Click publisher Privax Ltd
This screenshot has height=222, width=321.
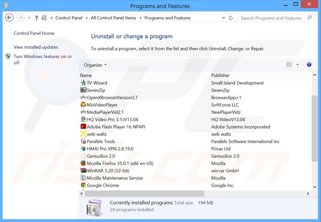tap(221, 149)
